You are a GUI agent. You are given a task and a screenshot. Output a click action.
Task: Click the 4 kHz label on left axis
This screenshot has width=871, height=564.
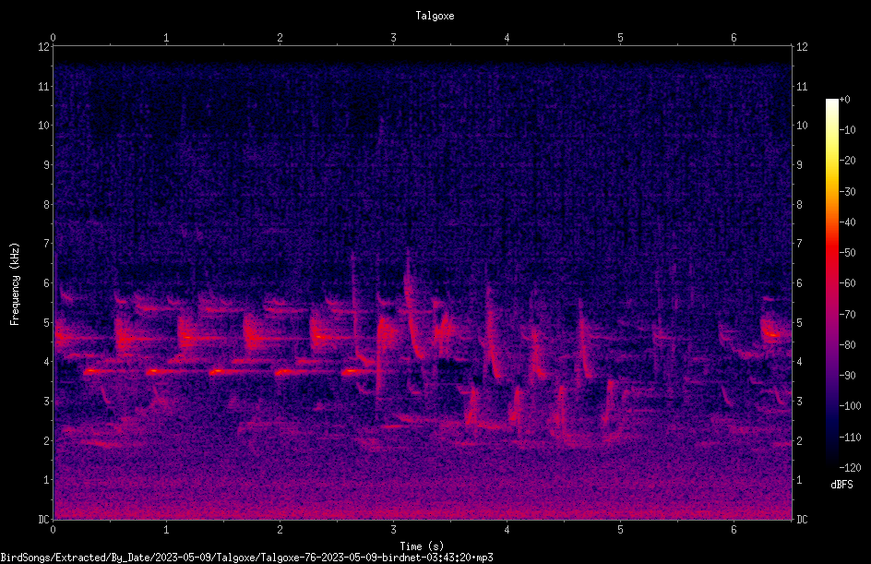click(x=47, y=362)
